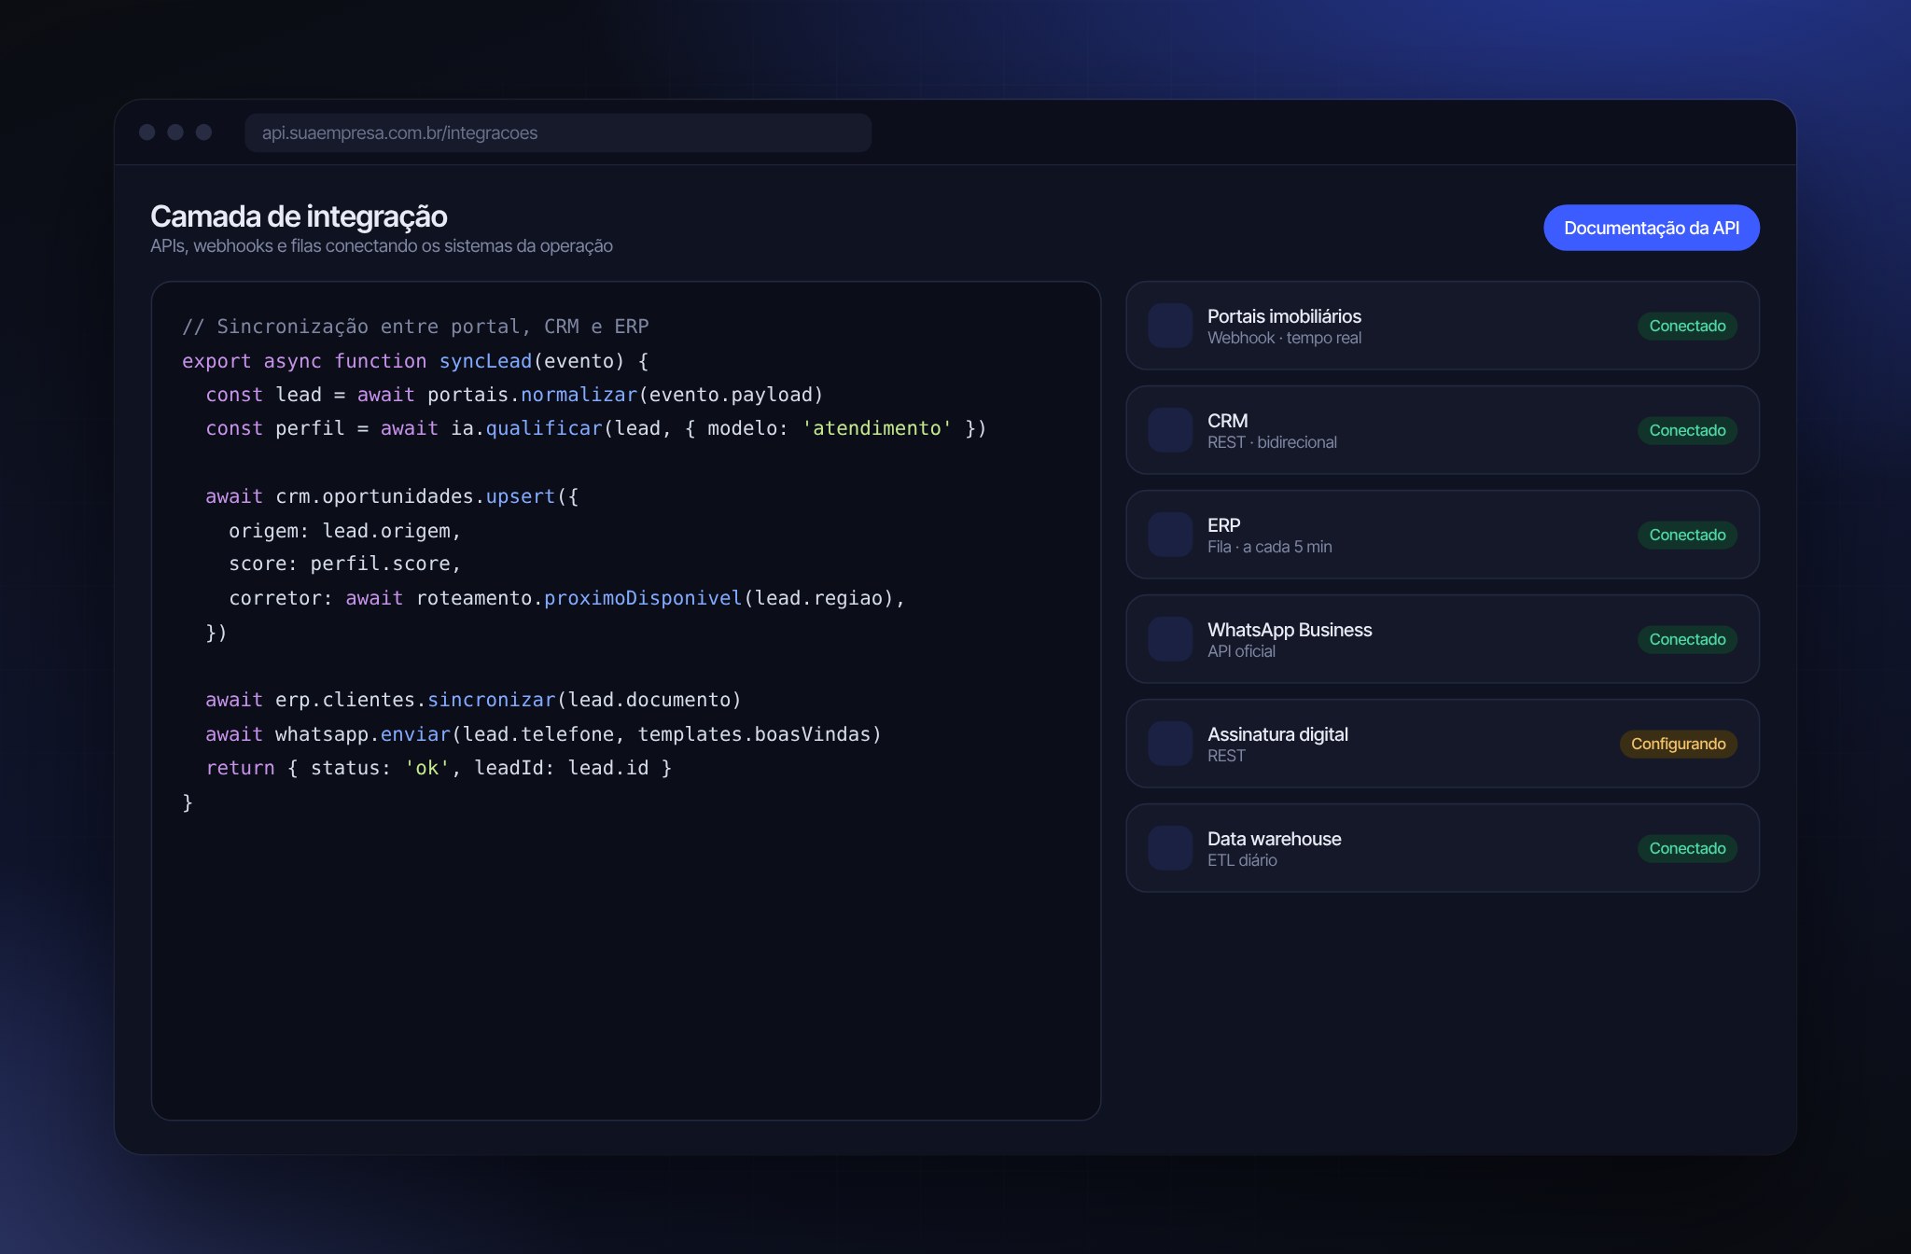Click the 'corretor: await roteamento.proximoDisponivel' line
The image size is (1911, 1254).
click(x=567, y=598)
